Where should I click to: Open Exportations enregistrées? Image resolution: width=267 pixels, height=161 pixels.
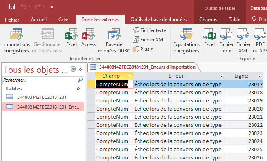187,41
